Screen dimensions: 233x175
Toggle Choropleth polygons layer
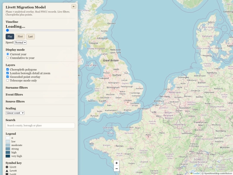point(8,70)
